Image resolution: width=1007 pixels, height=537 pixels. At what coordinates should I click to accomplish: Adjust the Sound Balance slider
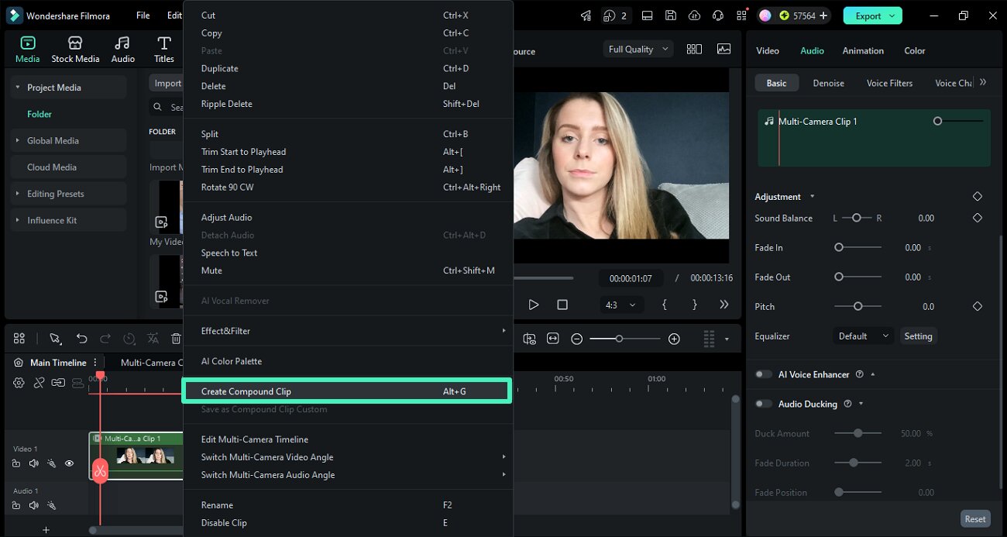click(856, 218)
